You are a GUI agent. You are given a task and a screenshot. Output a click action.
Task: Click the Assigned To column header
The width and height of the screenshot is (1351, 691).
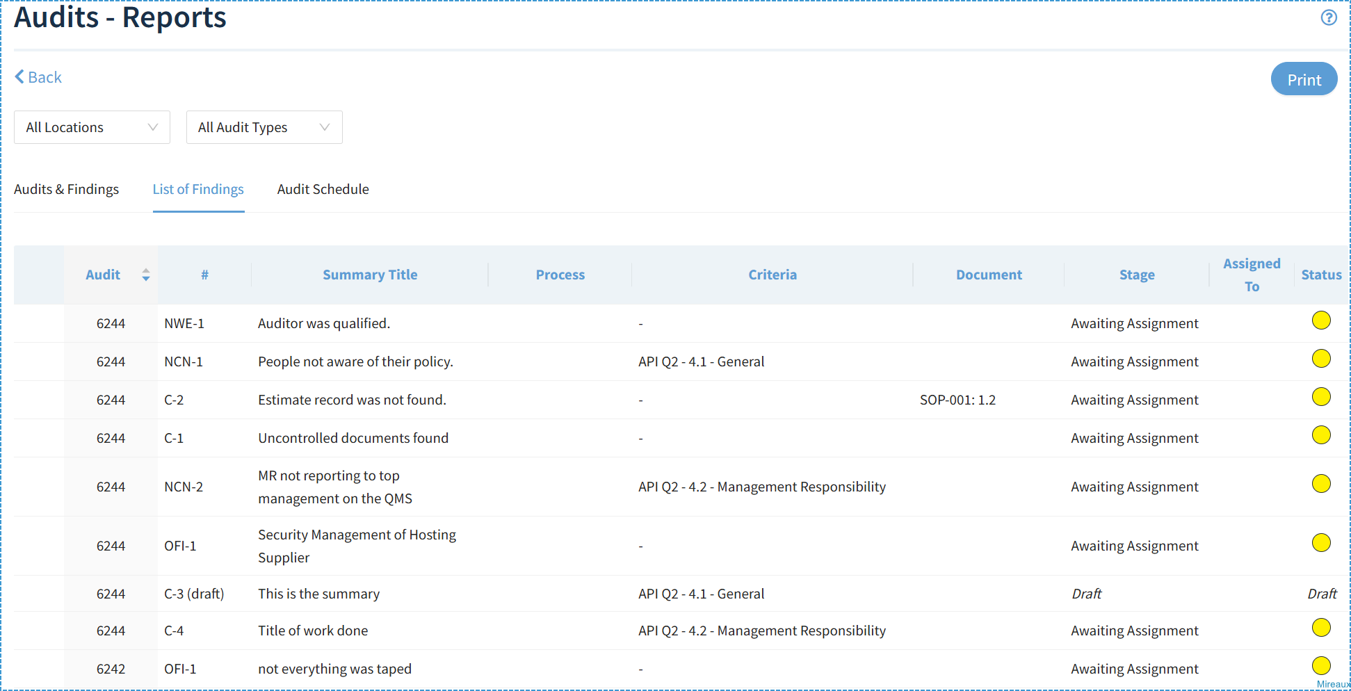tap(1252, 275)
